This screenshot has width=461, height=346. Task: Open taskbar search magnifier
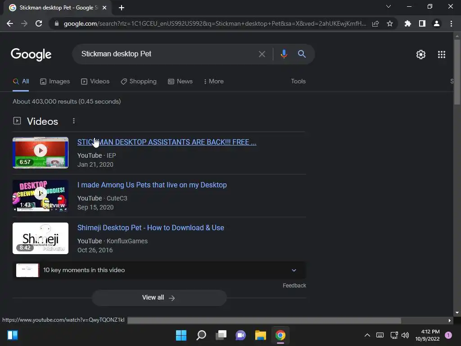pos(201,335)
